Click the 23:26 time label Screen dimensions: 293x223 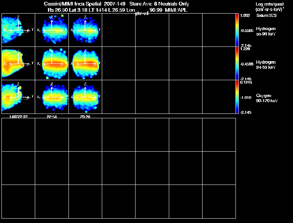85,116
